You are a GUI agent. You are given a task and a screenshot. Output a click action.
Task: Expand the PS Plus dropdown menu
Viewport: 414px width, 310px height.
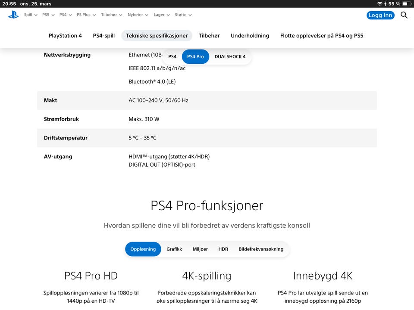coord(86,15)
